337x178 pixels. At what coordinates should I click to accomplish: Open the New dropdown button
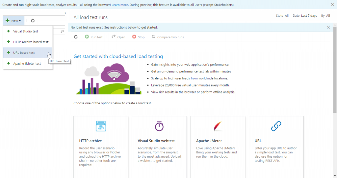pyautogui.click(x=13, y=21)
